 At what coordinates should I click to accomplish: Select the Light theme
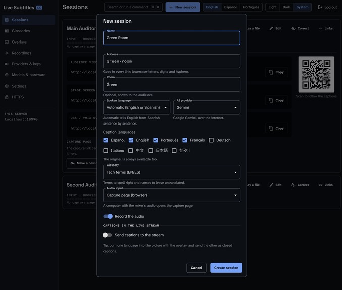click(x=272, y=7)
